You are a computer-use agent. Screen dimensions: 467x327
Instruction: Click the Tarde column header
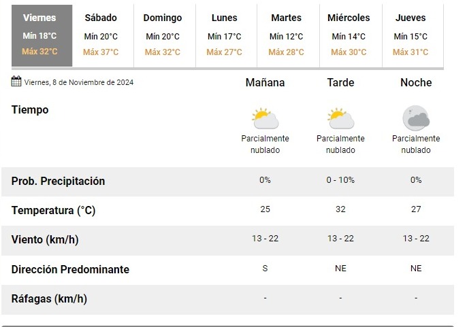340,83
